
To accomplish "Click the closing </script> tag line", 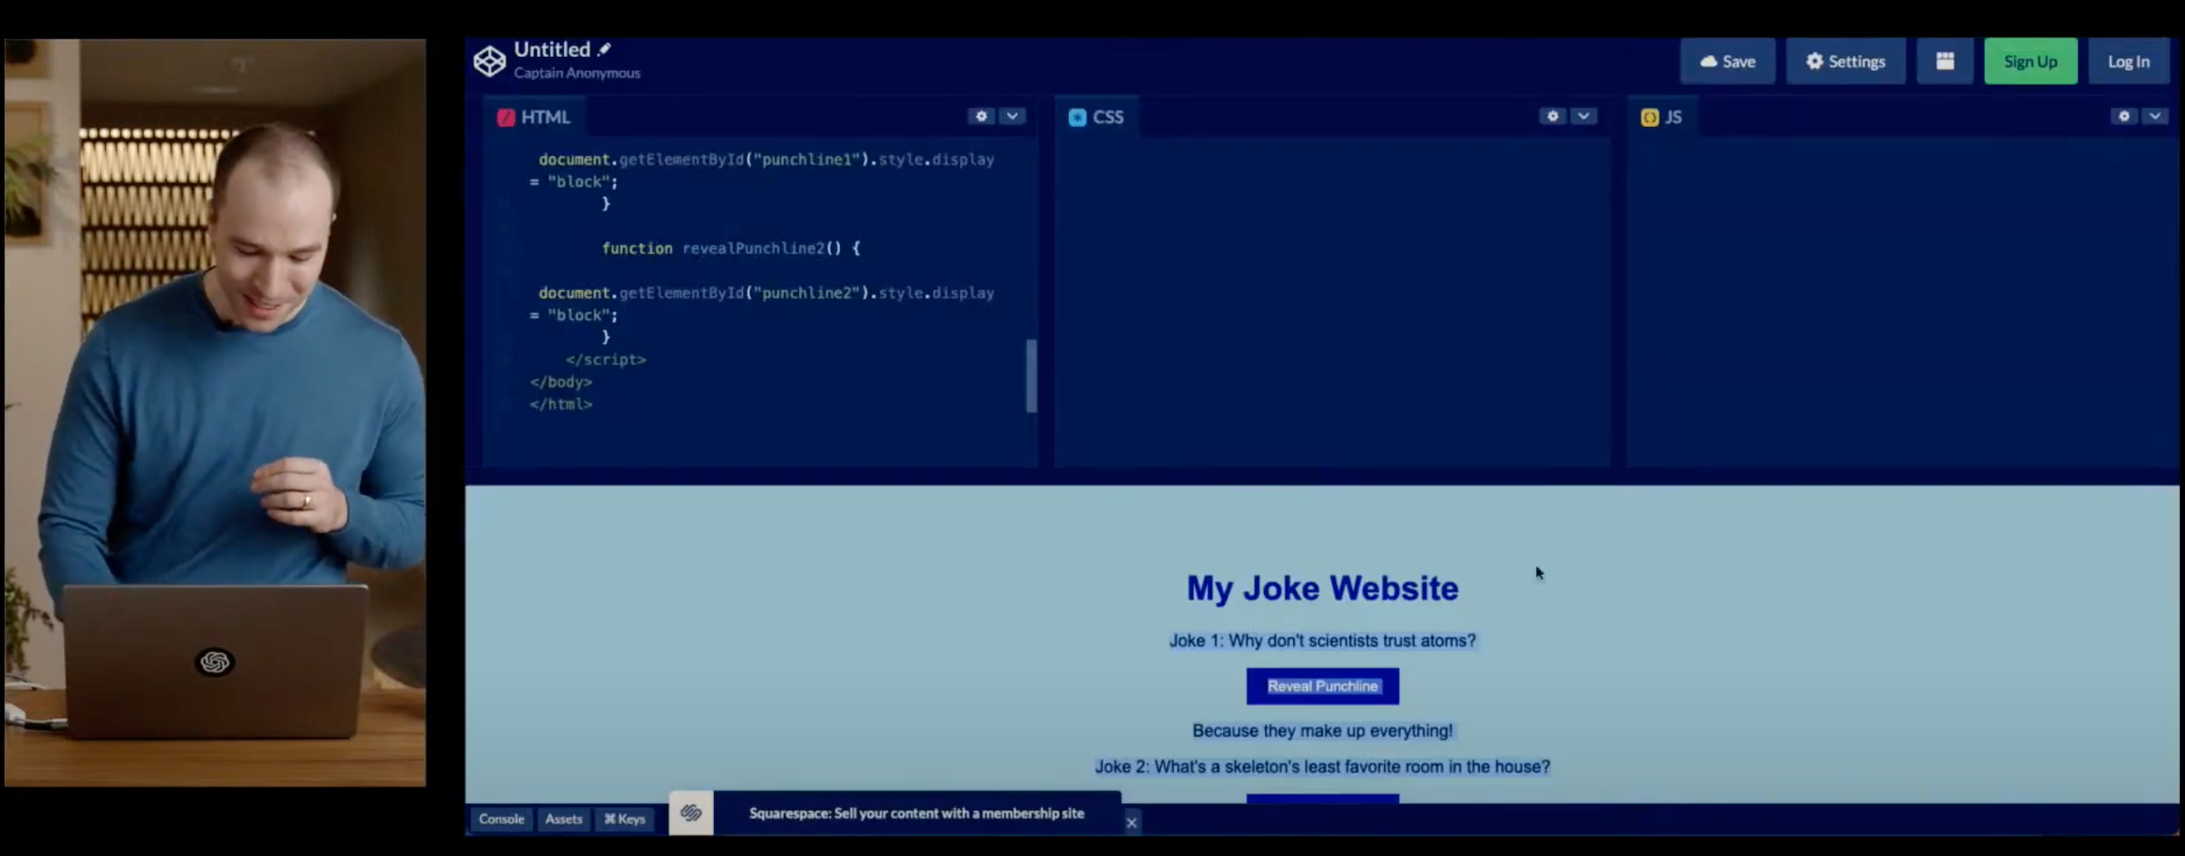I will tap(605, 360).
